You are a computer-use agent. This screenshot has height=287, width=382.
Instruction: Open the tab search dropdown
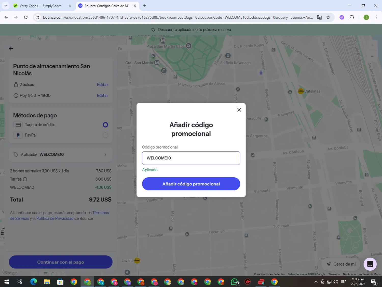pyautogui.click(x=5, y=6)
